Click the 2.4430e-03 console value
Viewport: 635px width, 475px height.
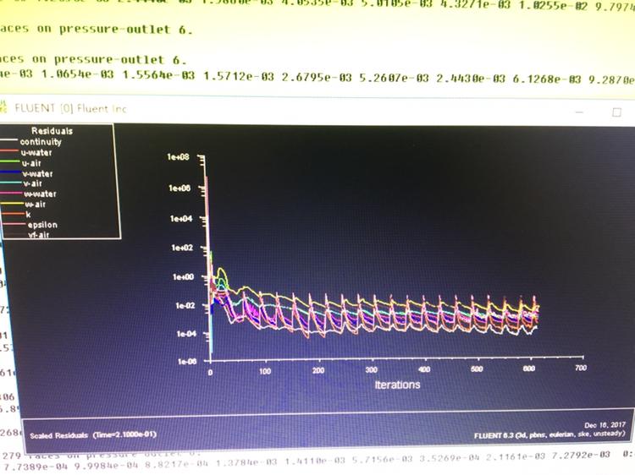471,79
